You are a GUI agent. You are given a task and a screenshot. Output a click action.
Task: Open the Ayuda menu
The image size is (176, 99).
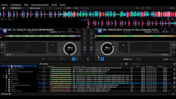[x=62, y=5]
